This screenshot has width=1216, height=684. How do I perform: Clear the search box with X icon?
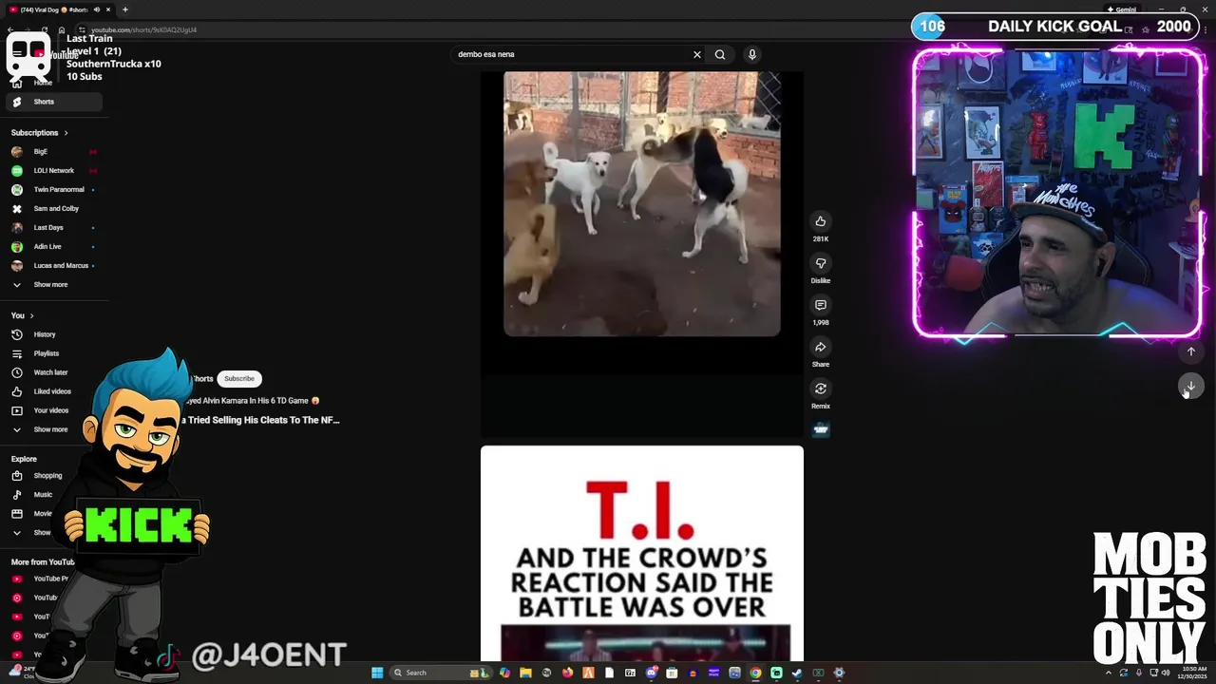[696, 54]
